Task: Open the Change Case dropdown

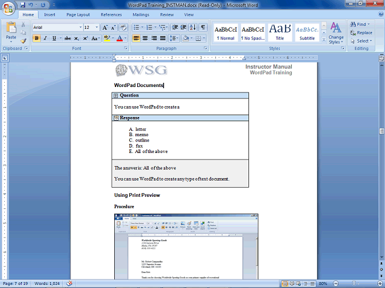Action: tap(96, 38)
